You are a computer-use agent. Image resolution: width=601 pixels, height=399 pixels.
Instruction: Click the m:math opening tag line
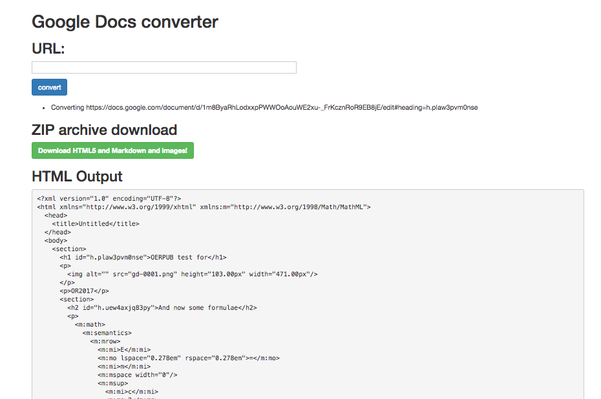[x=90, y=325]
